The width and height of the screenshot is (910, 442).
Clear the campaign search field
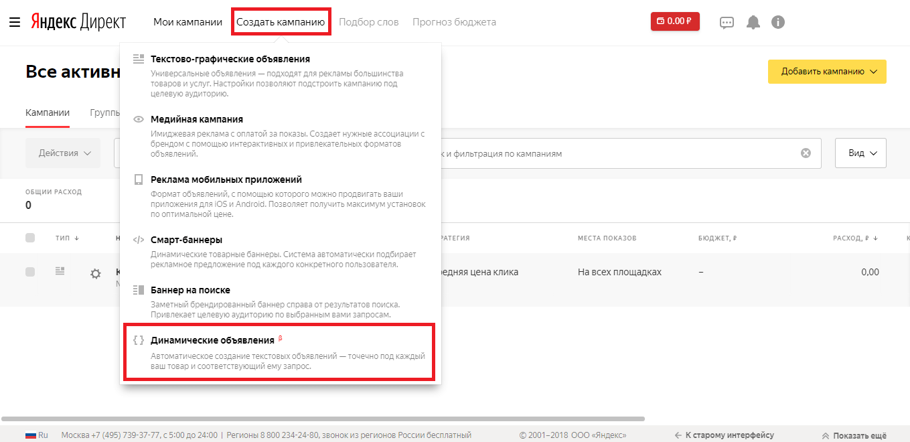pos(806,153)
